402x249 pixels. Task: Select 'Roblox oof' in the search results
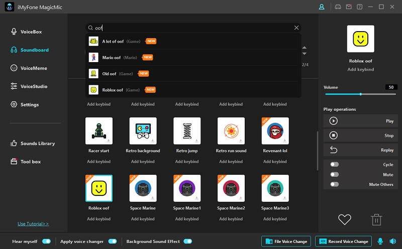(x=193, y=90)
